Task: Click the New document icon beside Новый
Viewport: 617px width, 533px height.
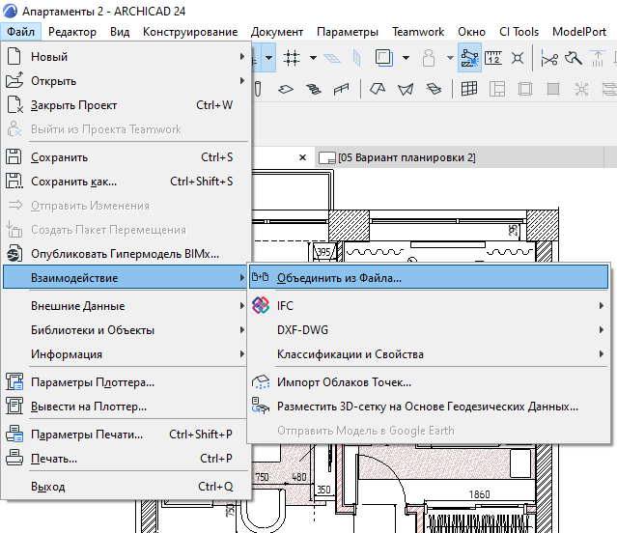Action: pyautogui.click(x=14, y=56)
